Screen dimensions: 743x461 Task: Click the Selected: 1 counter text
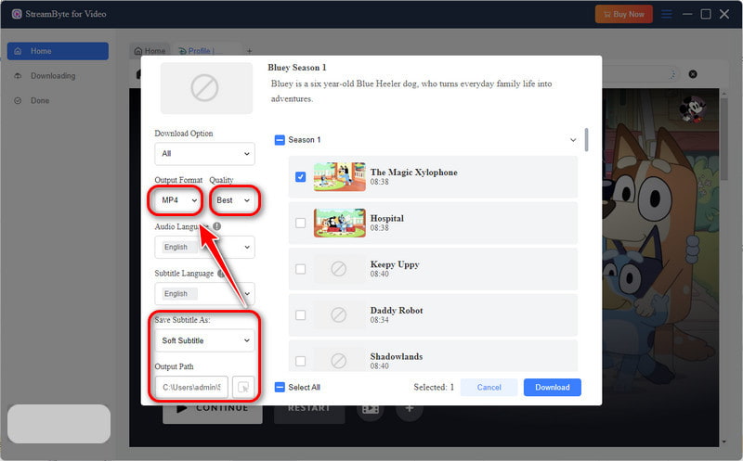point(434,387)
